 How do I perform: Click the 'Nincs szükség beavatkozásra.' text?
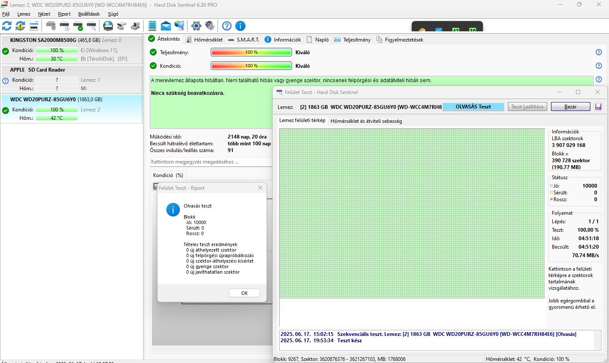click(x=187, y=93)
